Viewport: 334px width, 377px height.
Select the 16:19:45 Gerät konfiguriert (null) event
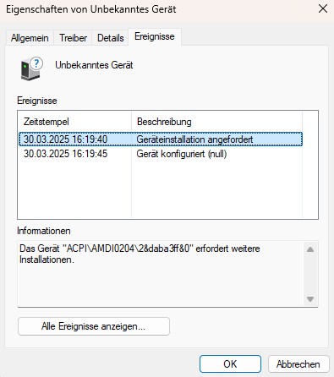[x=161, y=154]
